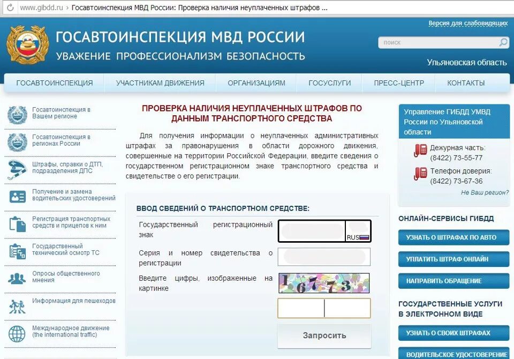
Task: Click 'УЗНАТЬ О ШТРАФАХ ПО АВТО' button
Action: coord(453,237)
